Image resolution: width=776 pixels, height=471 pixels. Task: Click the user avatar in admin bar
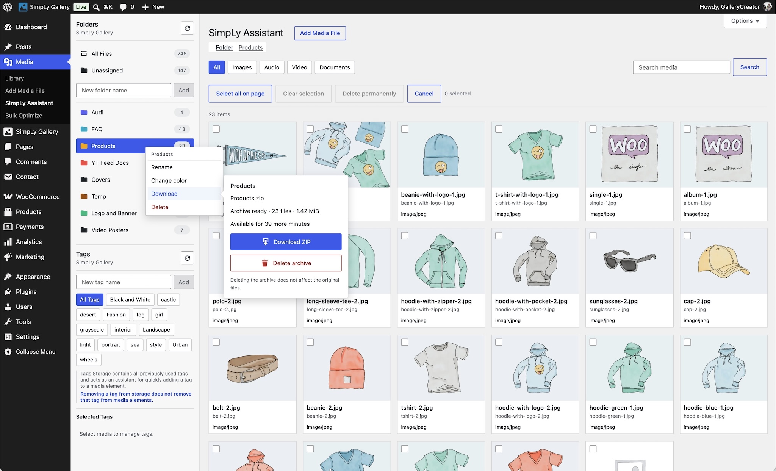767,7
